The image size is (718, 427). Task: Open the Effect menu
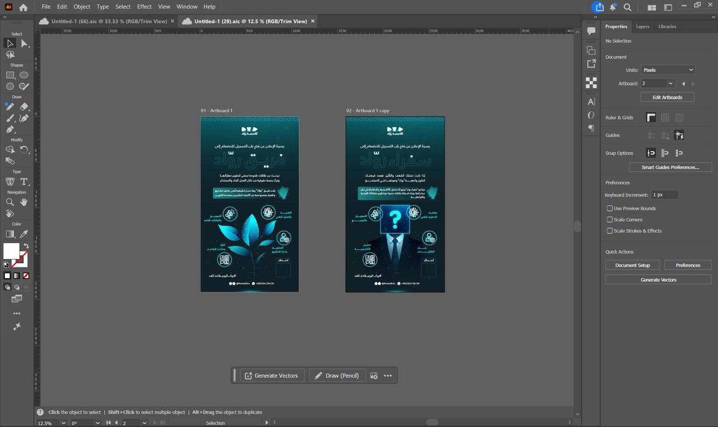coord(144,7)
